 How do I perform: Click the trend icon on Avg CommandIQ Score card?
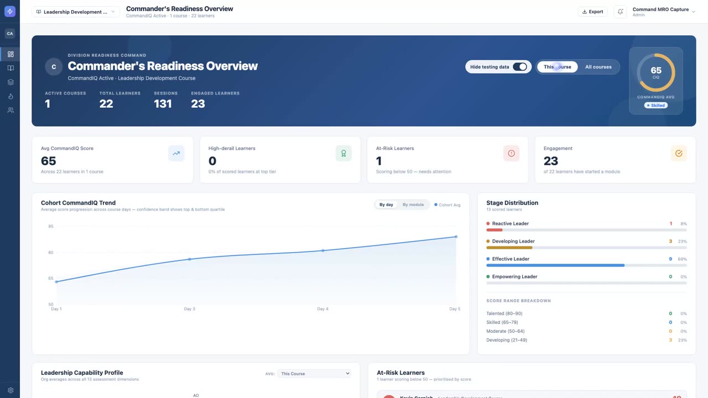point(176,153)
